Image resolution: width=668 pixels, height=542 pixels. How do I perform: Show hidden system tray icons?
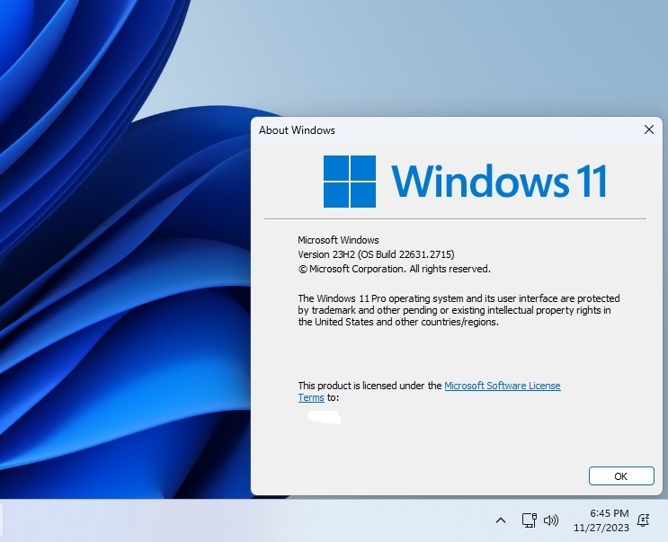pyautogui.click(x=501, y=520)
